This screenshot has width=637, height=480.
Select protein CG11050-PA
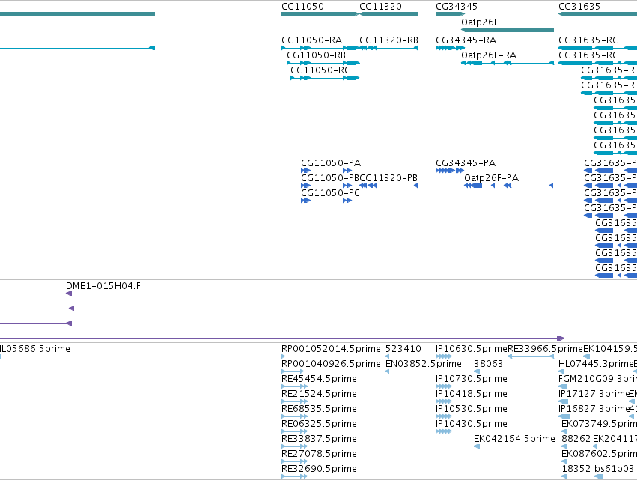pos(326,171)
